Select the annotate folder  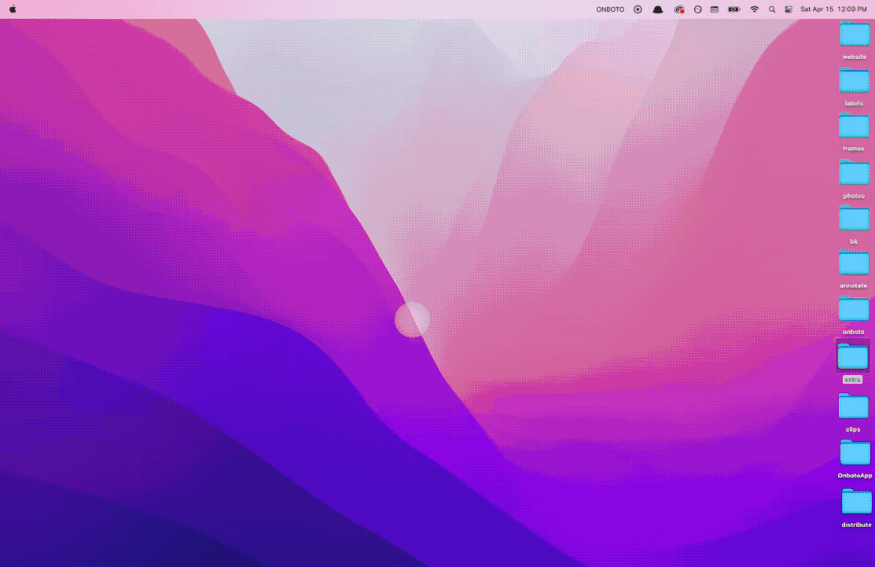pyautogui.click(x=854, y=263)
